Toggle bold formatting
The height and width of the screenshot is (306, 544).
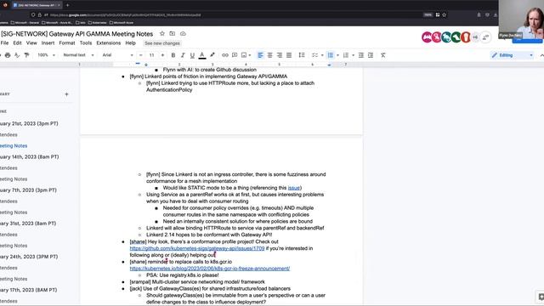173,55
